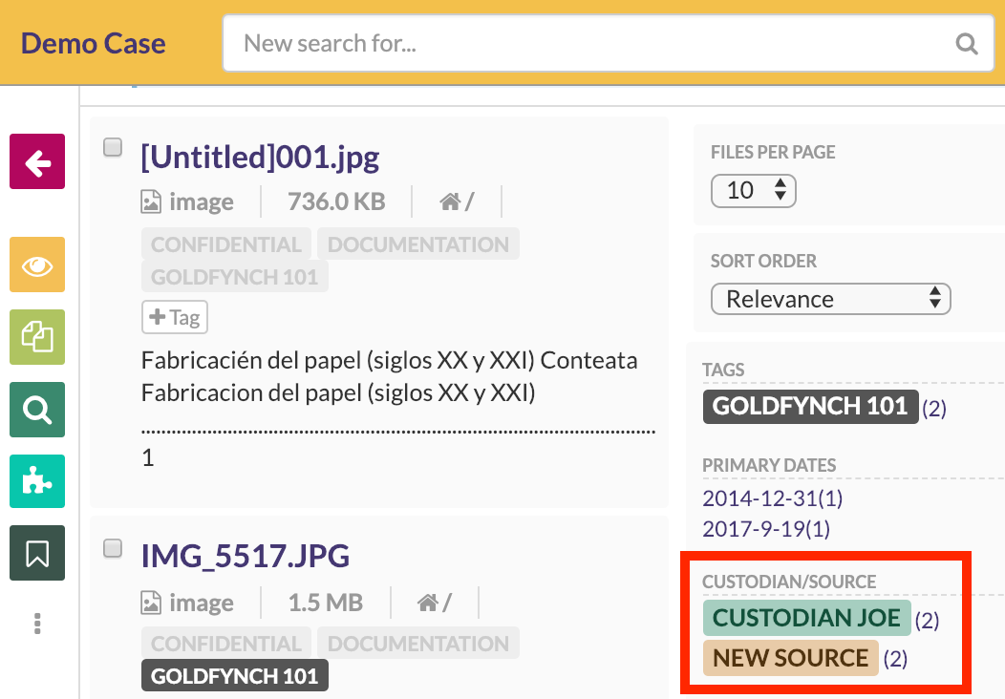Click the 1.5 MB file size text
The height and width of the screenshot is (699, 1005).
click(326, 603)
